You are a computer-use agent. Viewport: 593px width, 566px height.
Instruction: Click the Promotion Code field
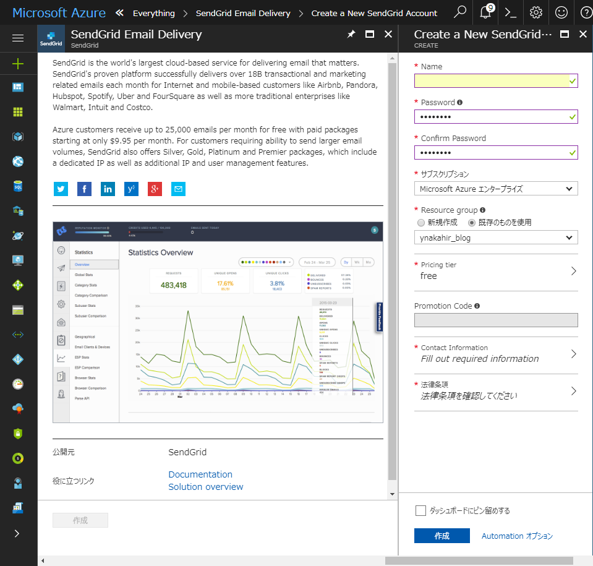coord(496,320)
